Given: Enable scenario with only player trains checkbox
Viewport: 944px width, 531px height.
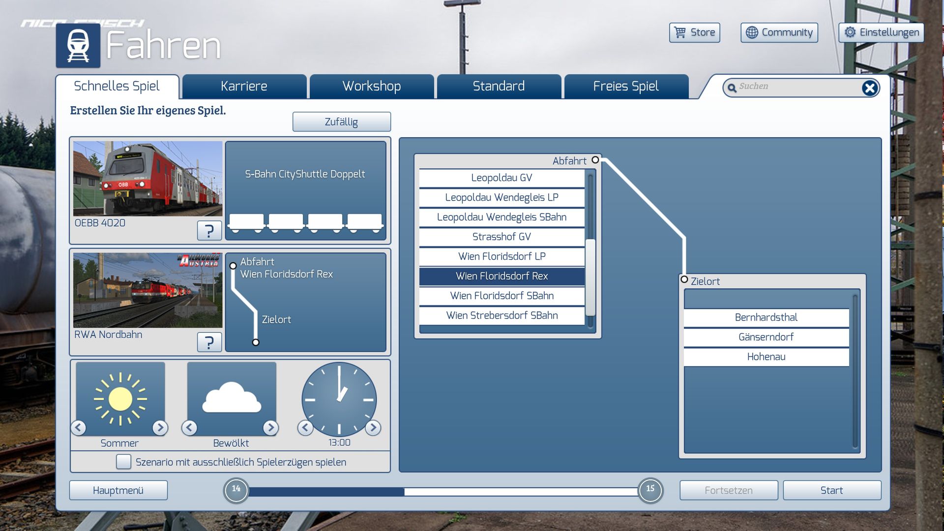Looking at the screenshot, I should click(123, 462).
